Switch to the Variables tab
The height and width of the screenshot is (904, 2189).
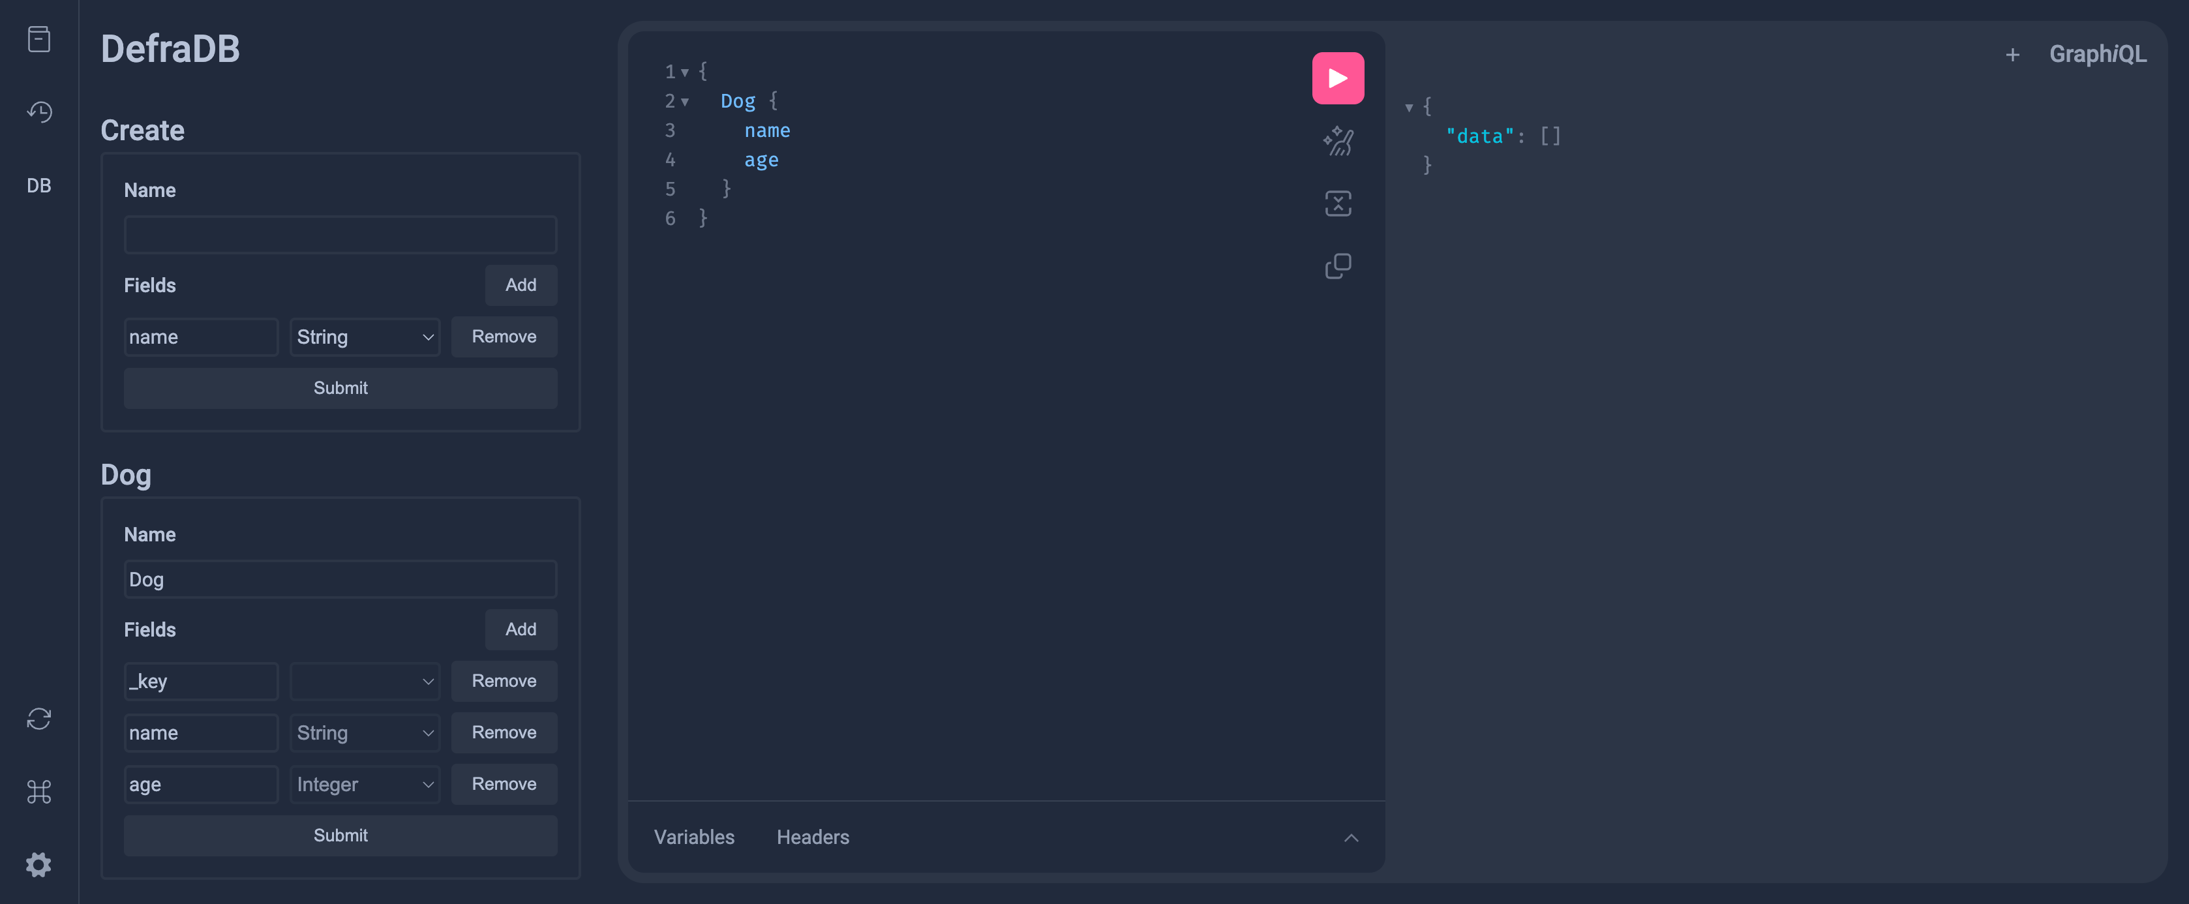pyautogui.click(x=693, y=837)
